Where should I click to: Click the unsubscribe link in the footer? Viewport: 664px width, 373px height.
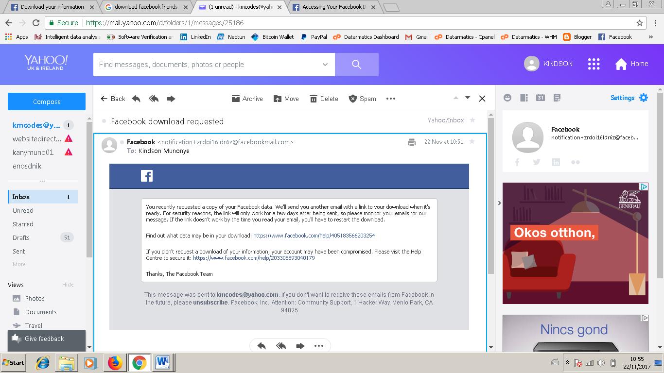click(x=210, y=302)
